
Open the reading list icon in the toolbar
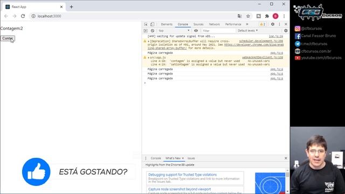click(259, 16)
